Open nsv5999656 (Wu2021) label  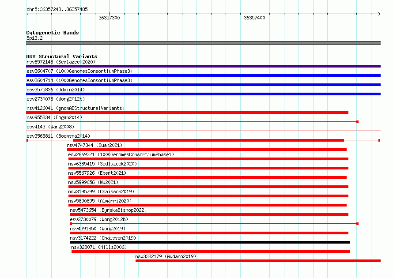coord(93,182)
